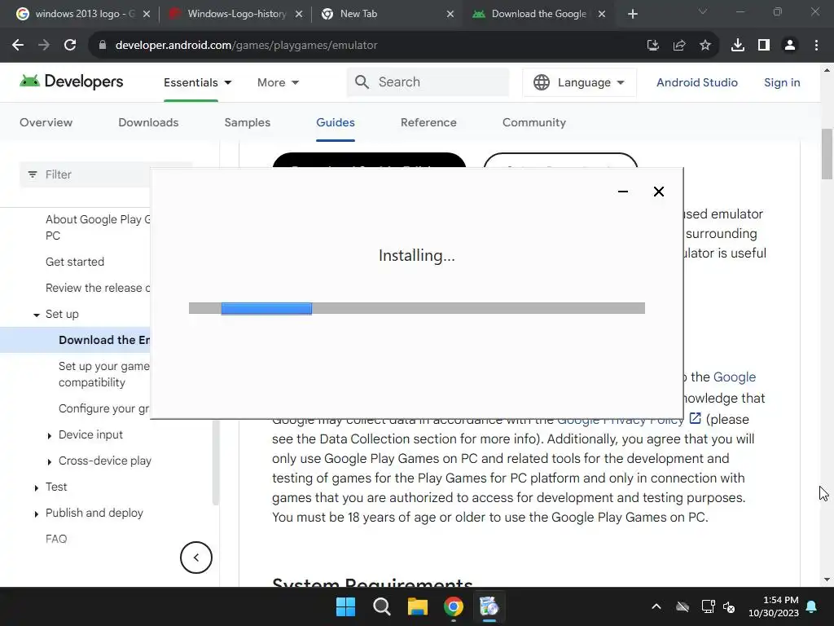Click filter icon in sidebar Filter box
834x626 pixels.
click(x=33, y=174)
